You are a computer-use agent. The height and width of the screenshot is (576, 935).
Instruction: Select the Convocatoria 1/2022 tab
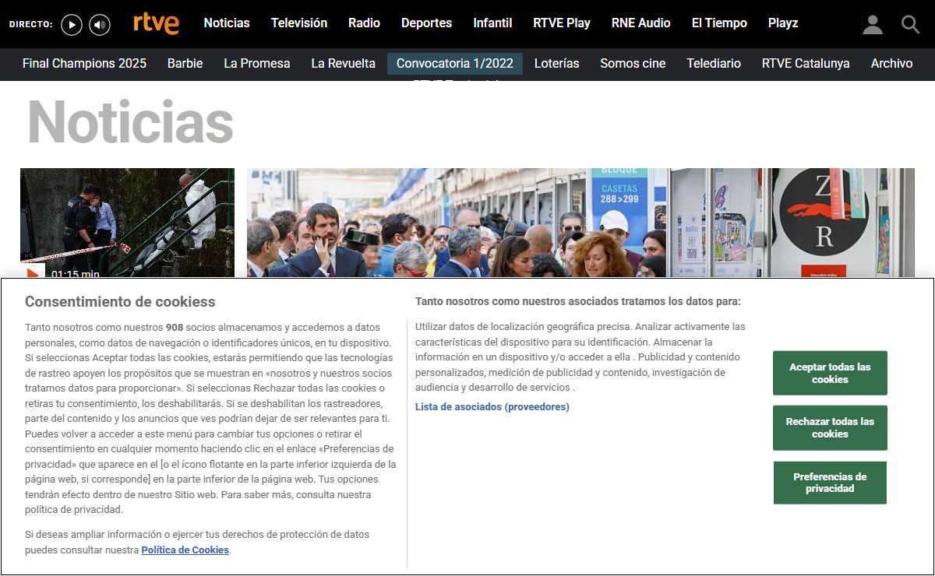(x=455, y=64)
